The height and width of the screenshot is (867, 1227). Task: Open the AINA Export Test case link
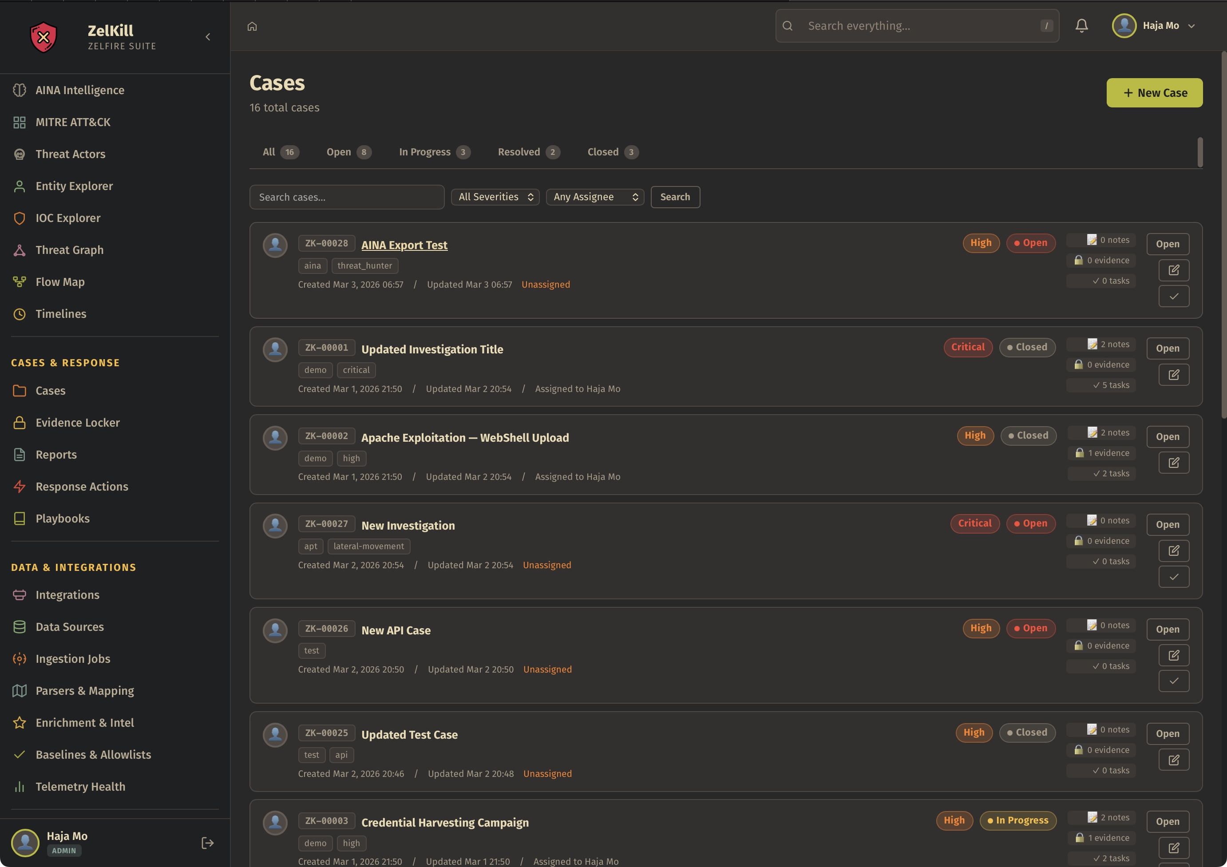point(404,245)
